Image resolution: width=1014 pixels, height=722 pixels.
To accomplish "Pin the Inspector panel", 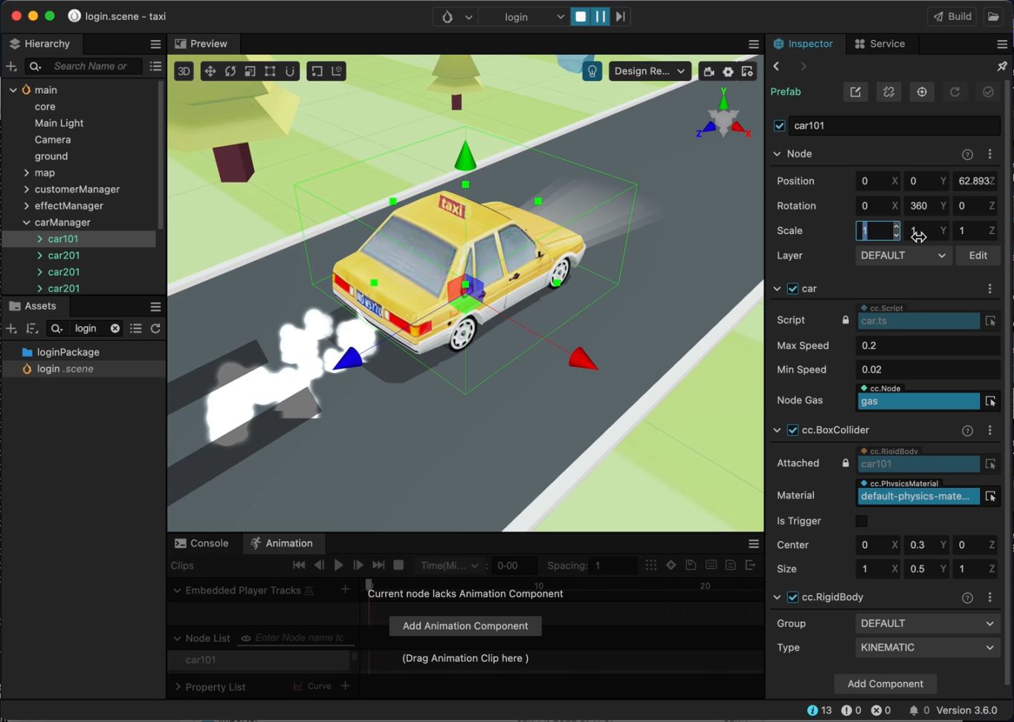I will (x=1001, y=66).
